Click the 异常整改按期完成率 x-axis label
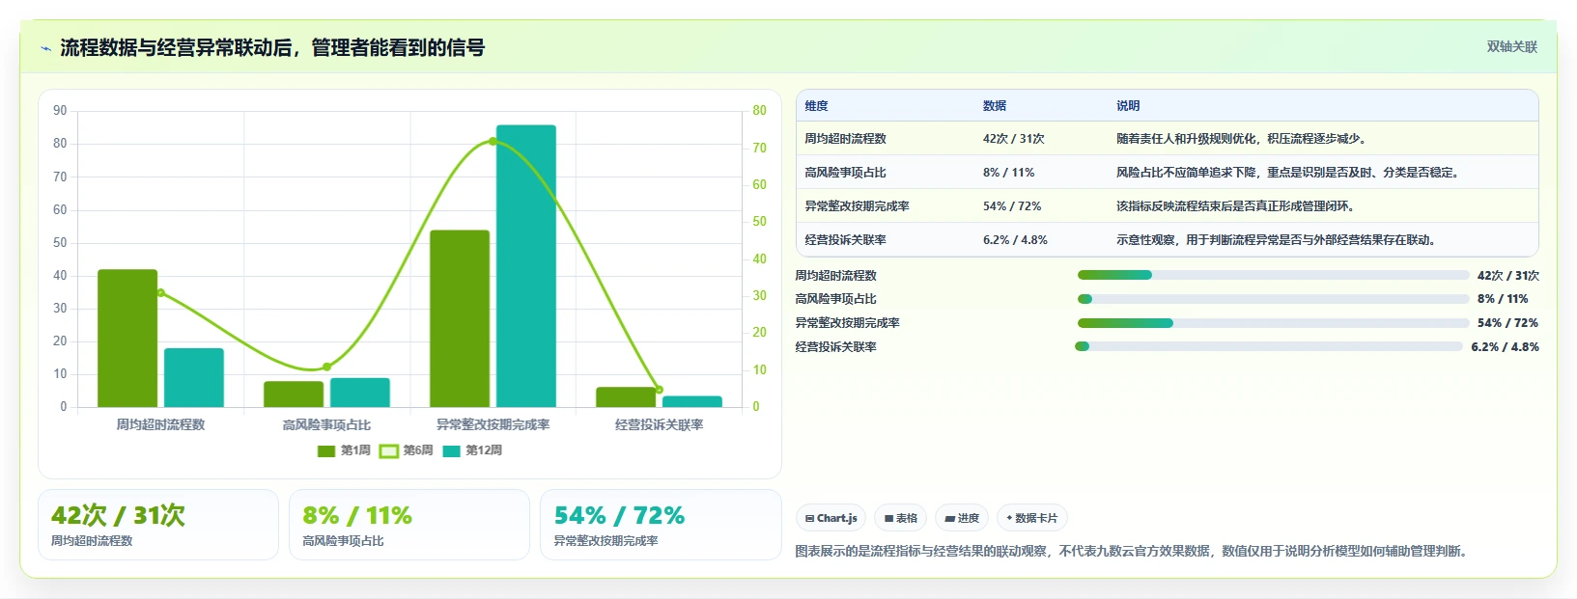 click(493, 424)
